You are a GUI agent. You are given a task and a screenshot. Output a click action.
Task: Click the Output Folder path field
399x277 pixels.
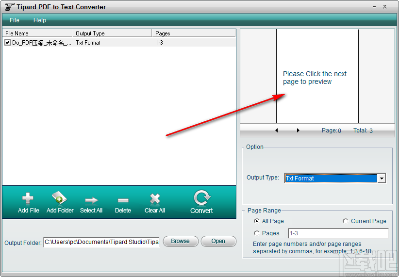click(101, 242)
